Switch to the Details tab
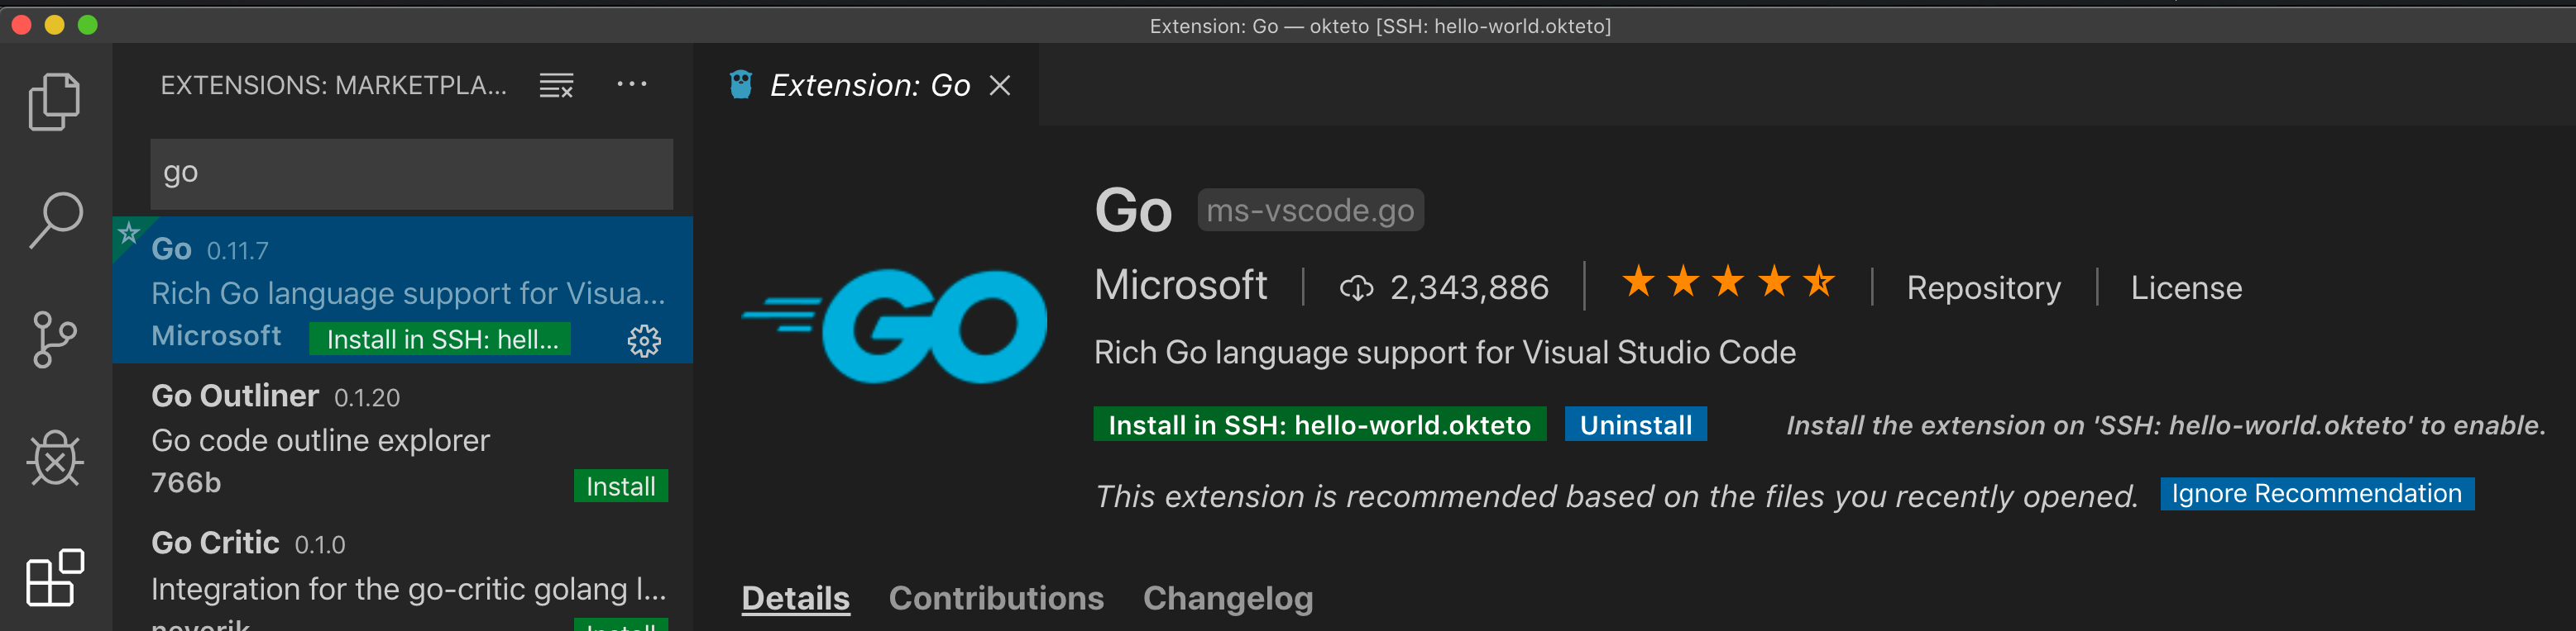Screen dimensions: 2576x631 [795, 598]
